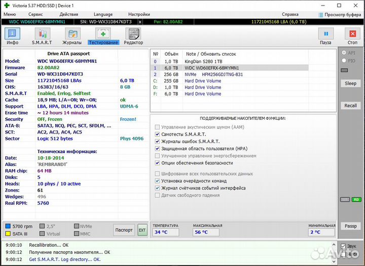Viewport: 365px width, 266px height.
Task: Click the log scroll down arrow
Action: click(334, 262)
